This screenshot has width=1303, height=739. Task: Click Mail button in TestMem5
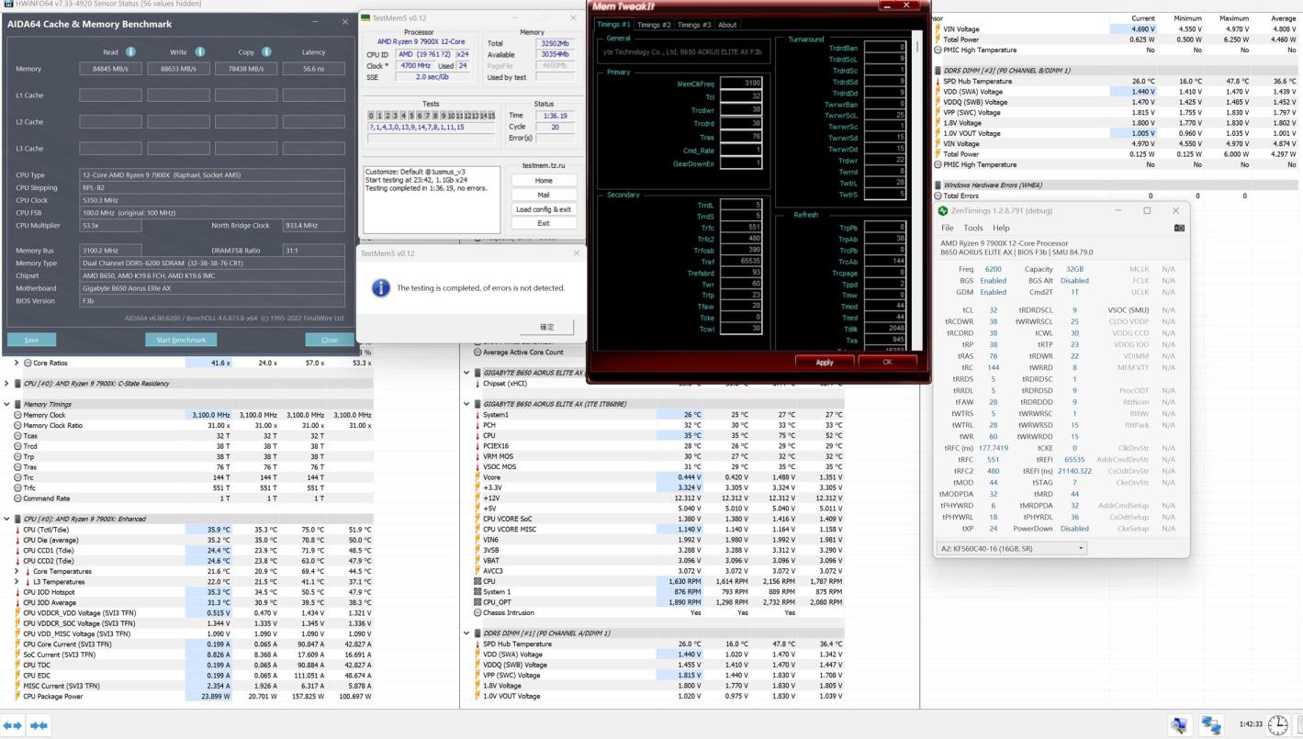click(x=544, y=195)
